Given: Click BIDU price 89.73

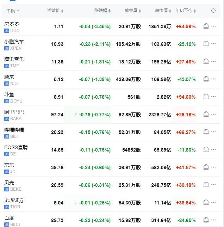Looking at the screenshot, I should (57, 220).
